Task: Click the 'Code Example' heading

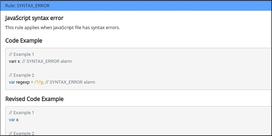Action: tap(24, 40)
